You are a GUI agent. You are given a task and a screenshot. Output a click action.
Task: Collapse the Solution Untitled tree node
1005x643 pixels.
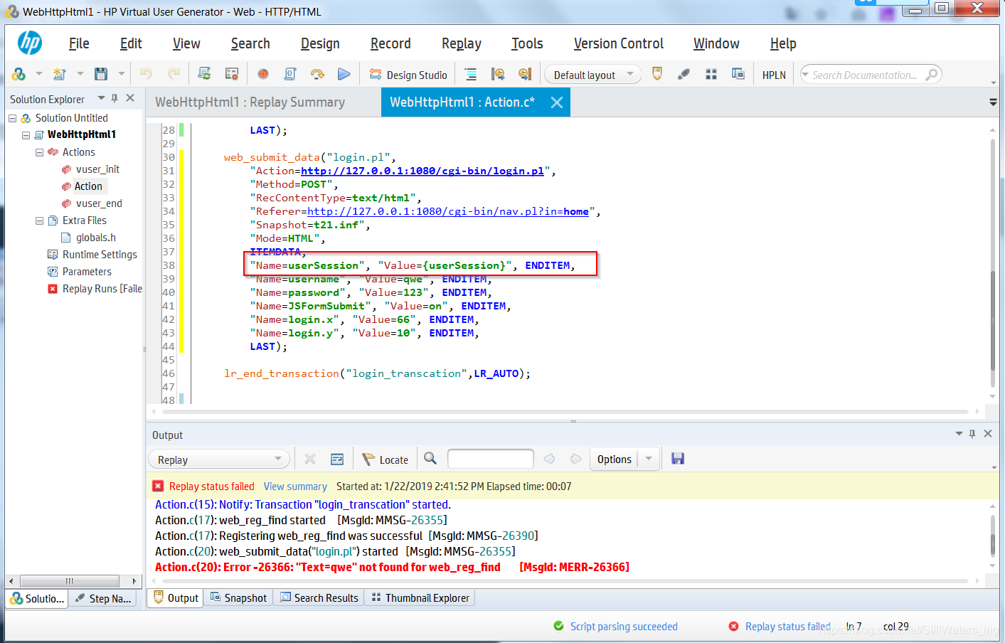coord(12,118)
